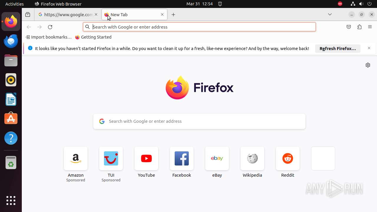Image resolution: width=377 pixels, height=212 pixels.
Task: Show applications grid in the dock
Action: click(11, 201)
